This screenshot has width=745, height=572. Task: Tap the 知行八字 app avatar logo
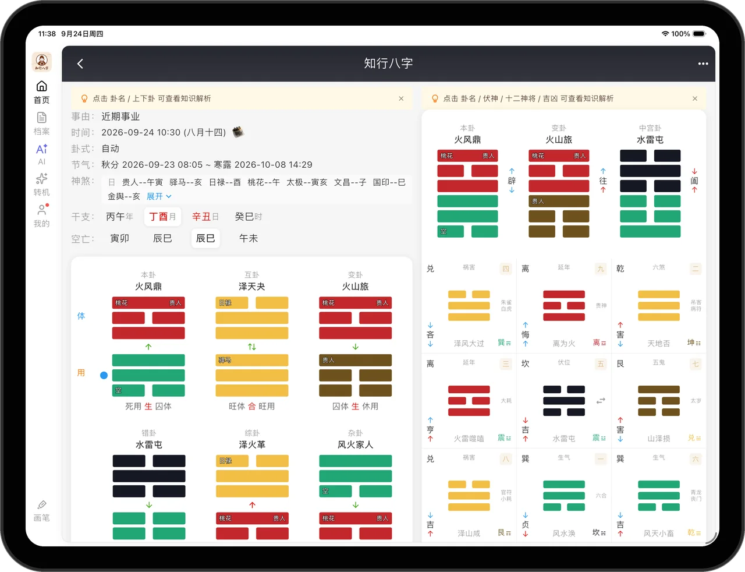[x=41, y=61]
